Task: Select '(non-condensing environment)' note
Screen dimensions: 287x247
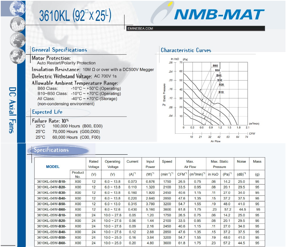Action: tap(66, 104)
